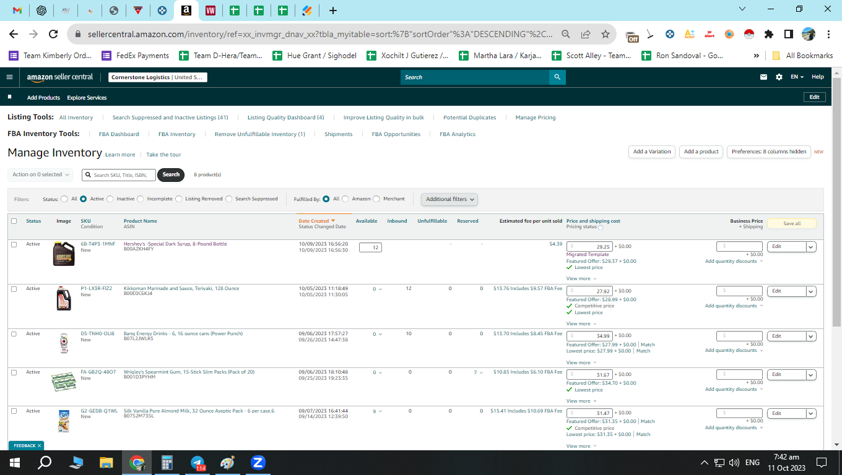Select the Kikkoman Marinade row checkbox
The width and height of the screenshot is (842, 475).
point(14,289)
